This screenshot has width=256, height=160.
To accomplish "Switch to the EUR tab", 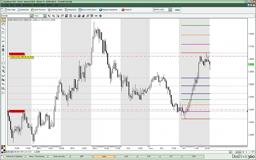I will pos(104,156).
